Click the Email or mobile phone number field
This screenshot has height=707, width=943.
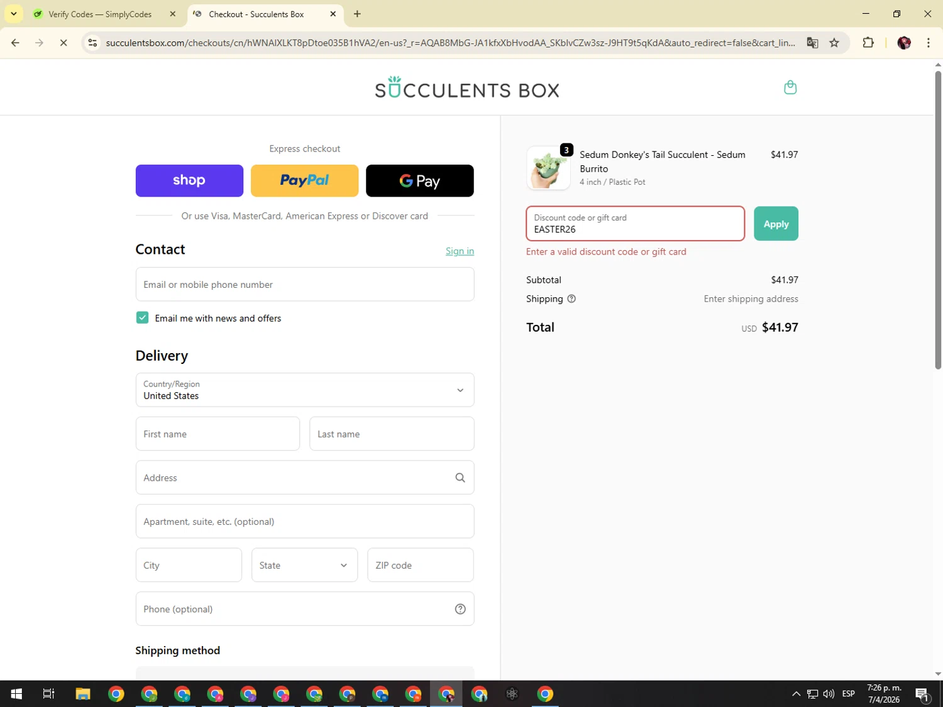click(305, 284)
